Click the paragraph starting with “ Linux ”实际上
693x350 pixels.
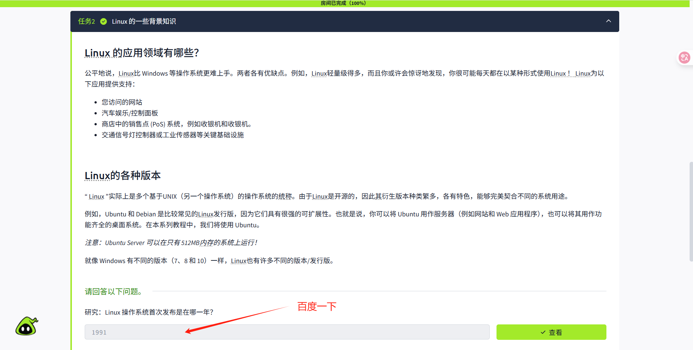[x=327, y=196]
